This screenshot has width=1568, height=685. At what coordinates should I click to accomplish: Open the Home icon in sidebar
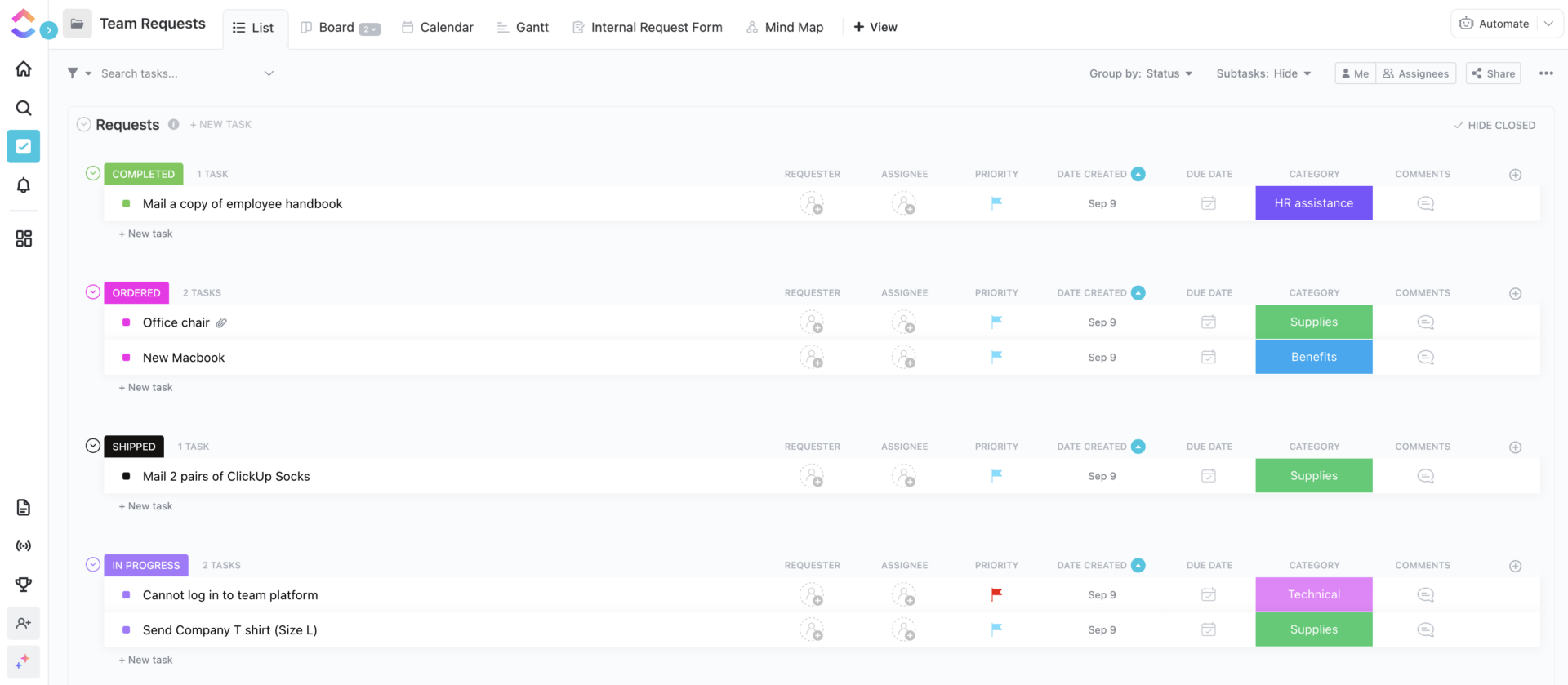click(24, 69)
